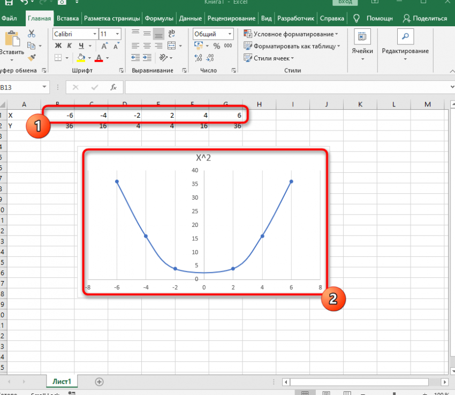Click the Cut scissors icon
Viewport: 455px width, 395px height.
point(31,34)
